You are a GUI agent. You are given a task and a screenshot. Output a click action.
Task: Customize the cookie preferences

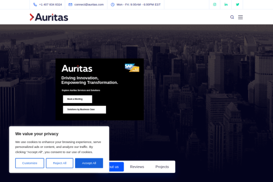30,163
